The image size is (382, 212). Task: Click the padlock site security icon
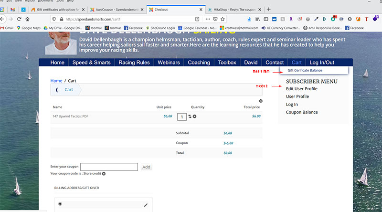point(62,19)
